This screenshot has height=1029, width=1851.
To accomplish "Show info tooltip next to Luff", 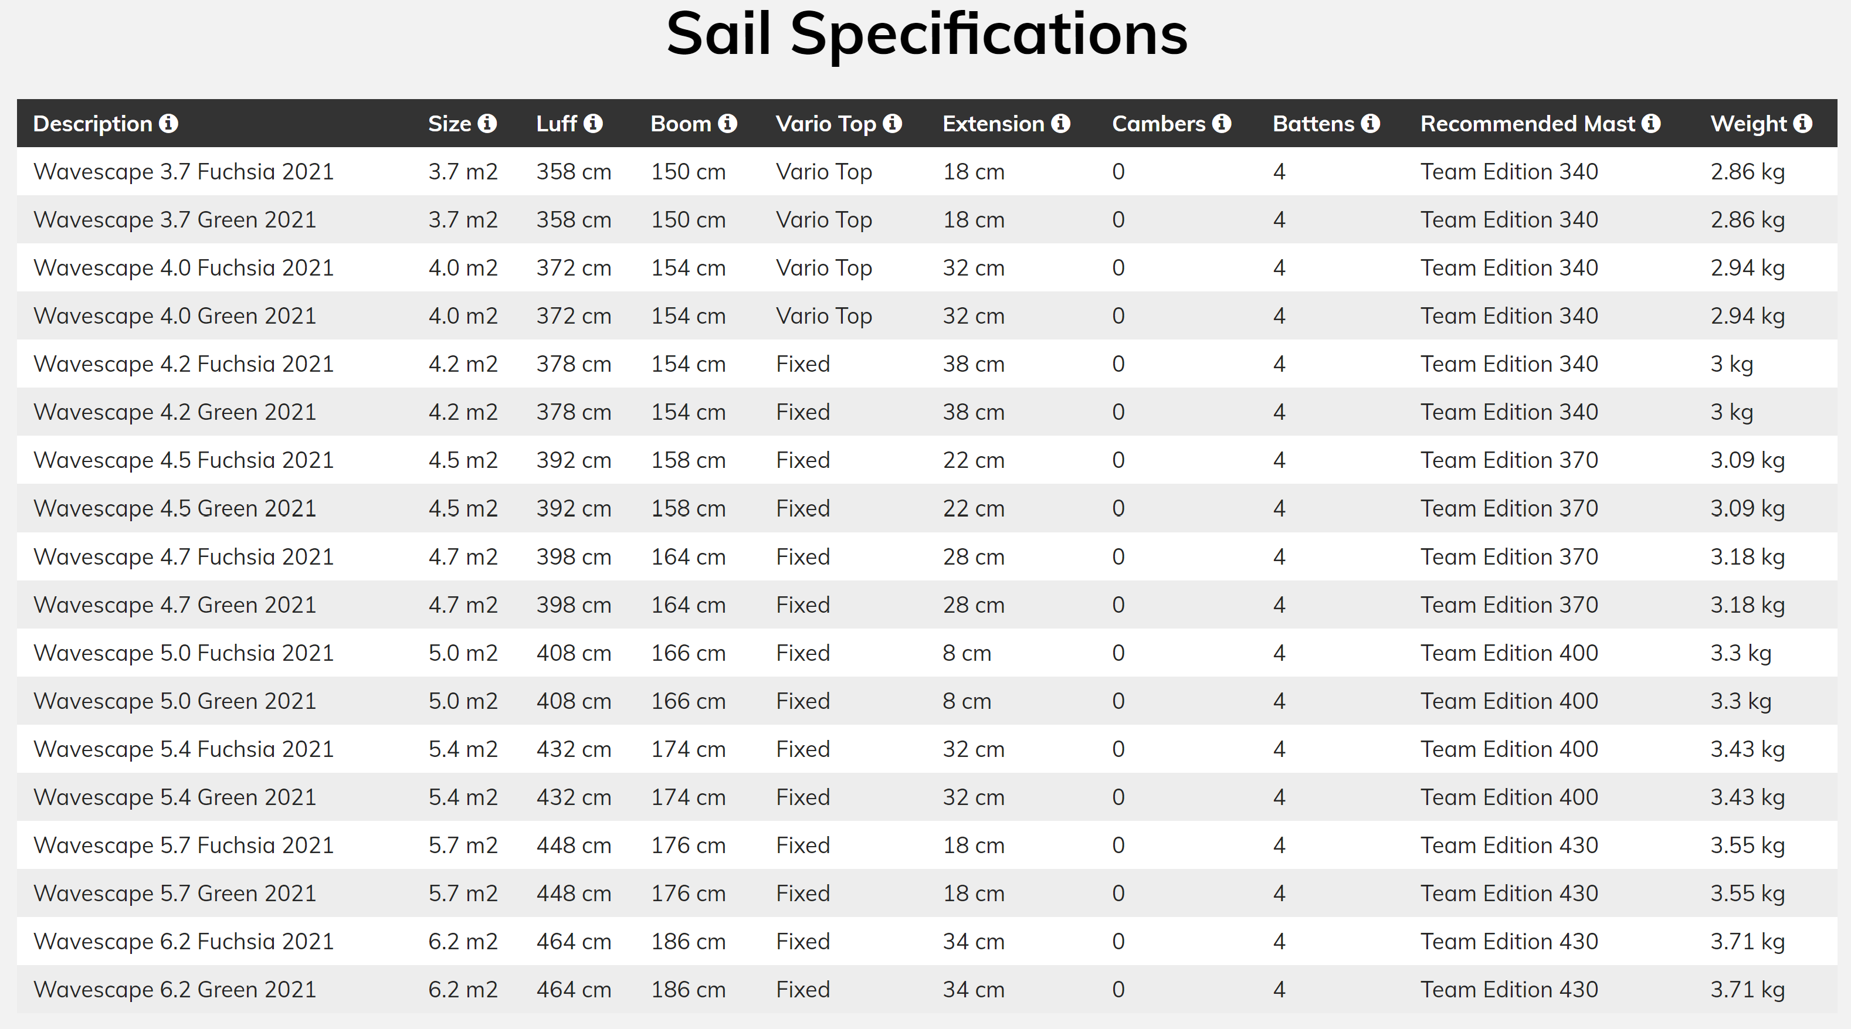I will click(x=593, y=124).
